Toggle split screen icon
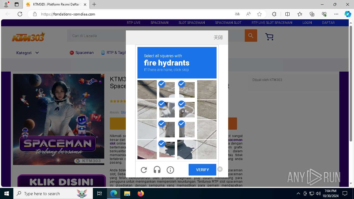Image resolution: width=354 pixels, height=199 pixels. (287, 14)
